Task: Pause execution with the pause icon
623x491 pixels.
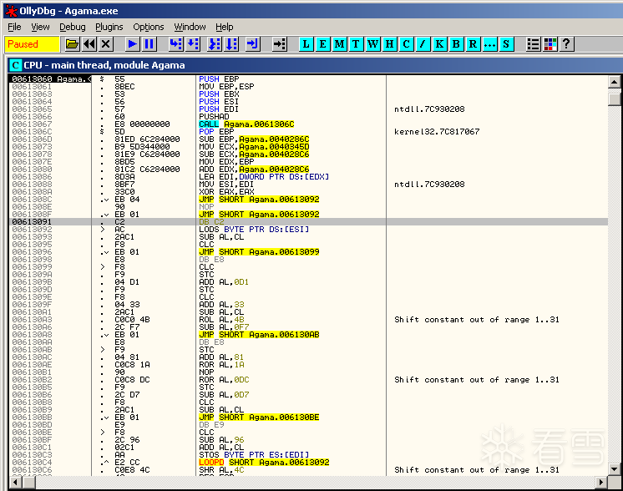Action: click(149, 43)
